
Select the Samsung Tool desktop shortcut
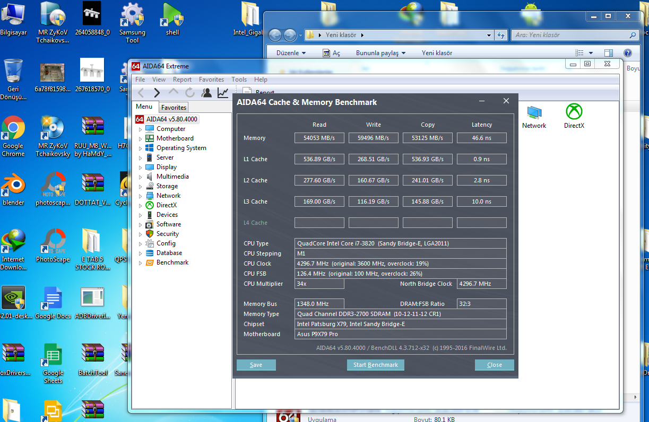pos(132,23)
